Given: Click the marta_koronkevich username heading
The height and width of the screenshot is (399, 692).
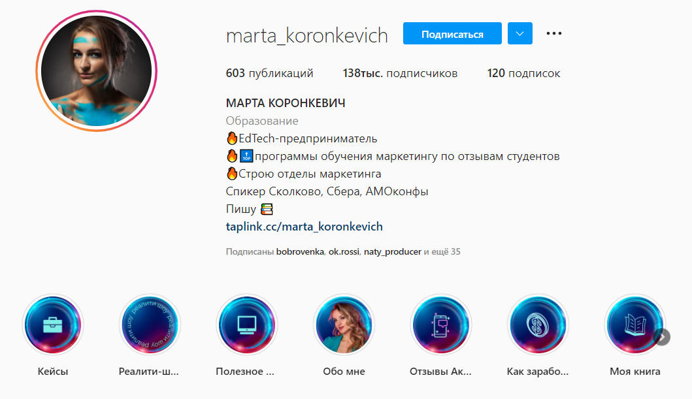Looking at the screenshot, I should point(306,36).
